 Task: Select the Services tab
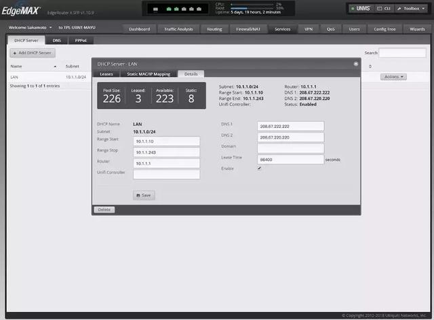coord(283,29)
